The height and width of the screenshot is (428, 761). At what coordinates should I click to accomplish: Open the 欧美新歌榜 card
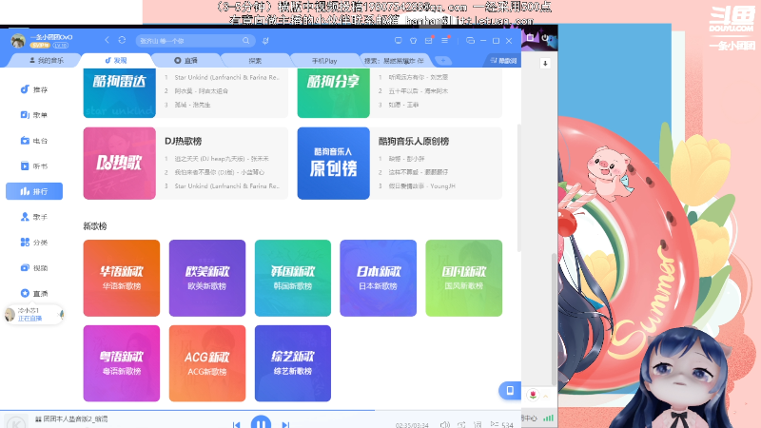207,278
